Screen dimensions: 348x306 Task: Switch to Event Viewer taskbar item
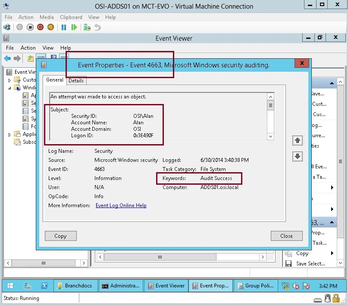(166, 286)
